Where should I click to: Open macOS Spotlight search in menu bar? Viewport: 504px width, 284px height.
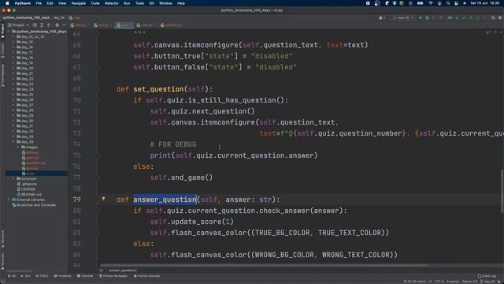click(448, 3)
